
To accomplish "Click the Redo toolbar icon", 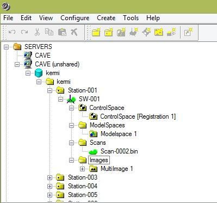I will tap(24, 32).
